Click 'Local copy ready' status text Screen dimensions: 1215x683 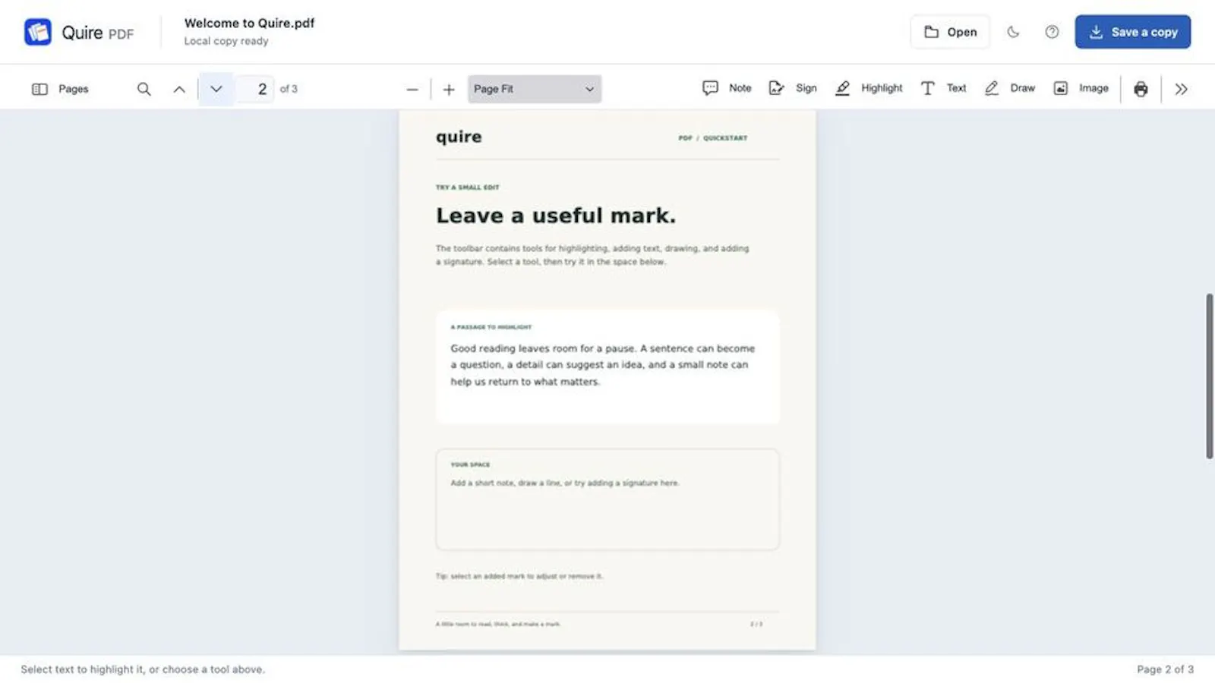(x=226, y=41)
